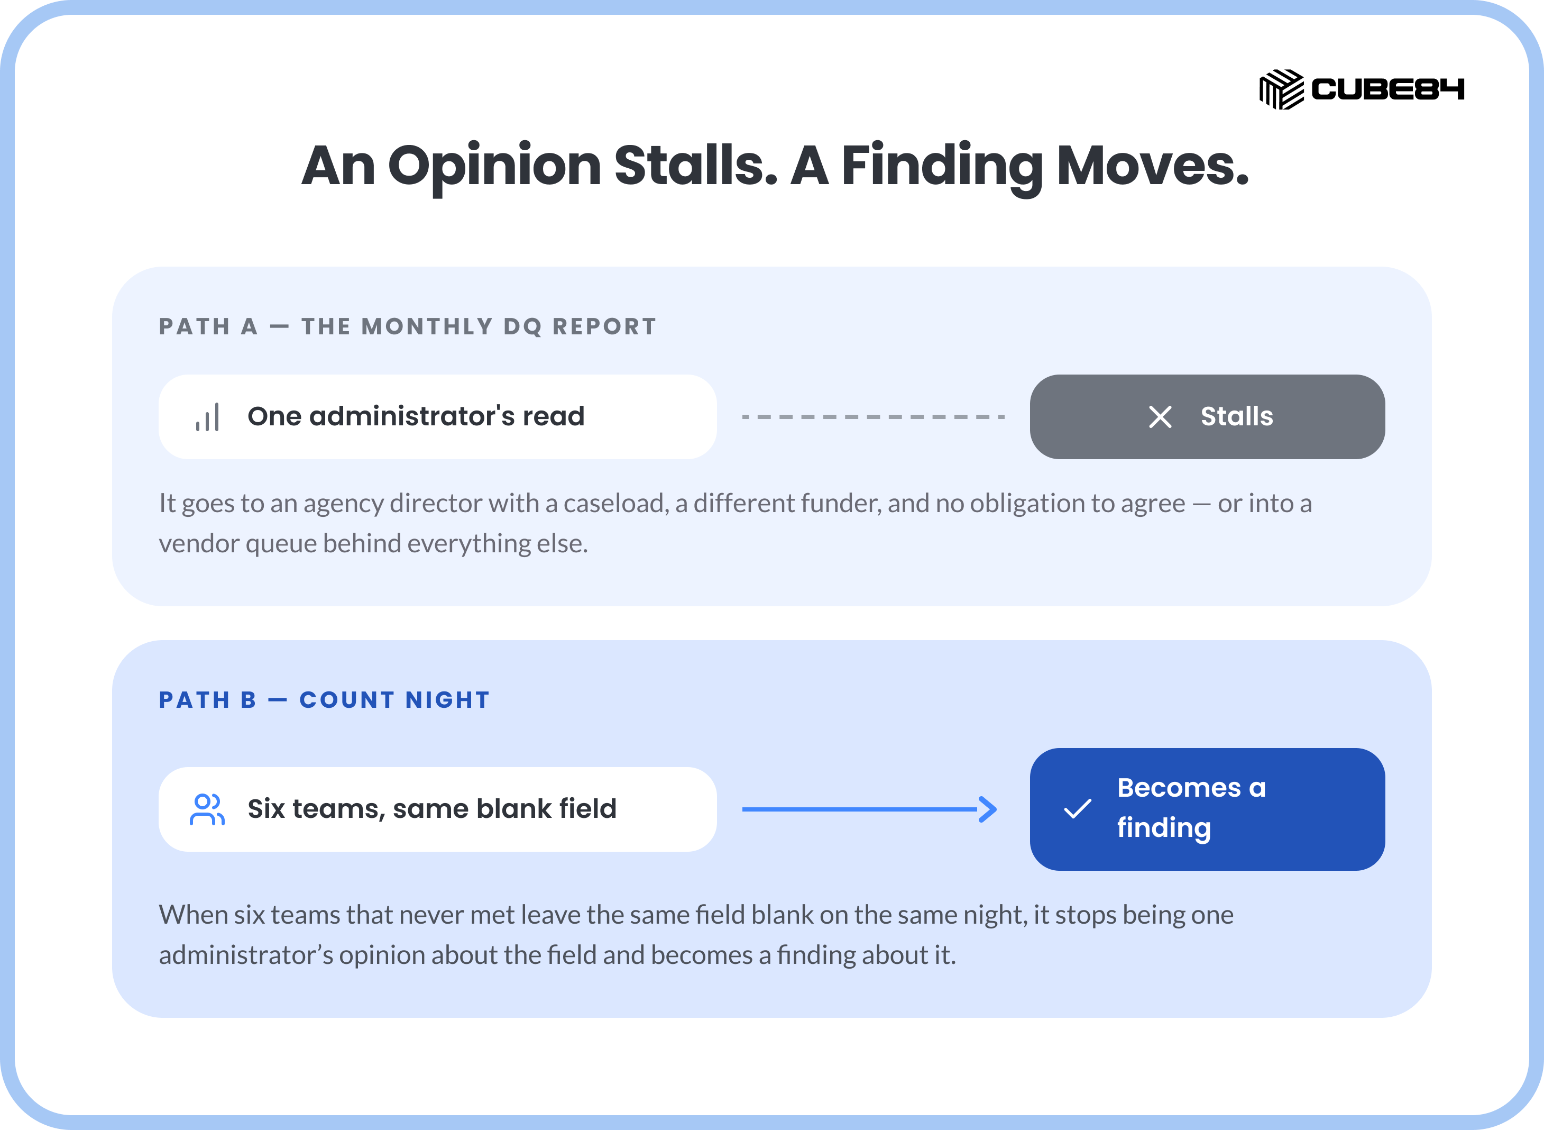Click the bar chart icon beside administrator's read

pyautogui.click(x=207, y=417)
